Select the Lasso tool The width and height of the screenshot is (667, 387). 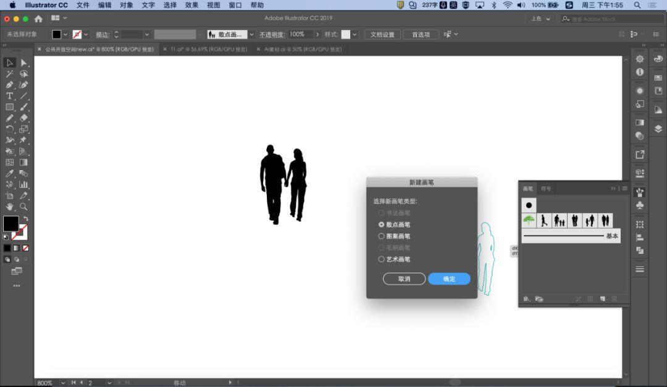(x=23, y=74)
